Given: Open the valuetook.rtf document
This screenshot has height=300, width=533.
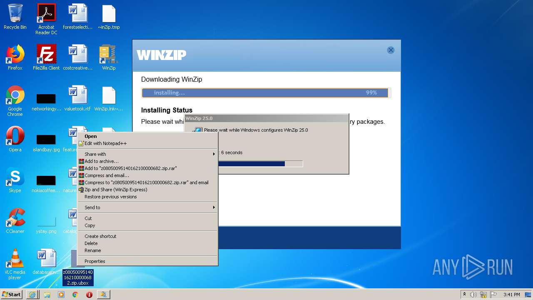Looking at the screenshot, I should [77, 98].
